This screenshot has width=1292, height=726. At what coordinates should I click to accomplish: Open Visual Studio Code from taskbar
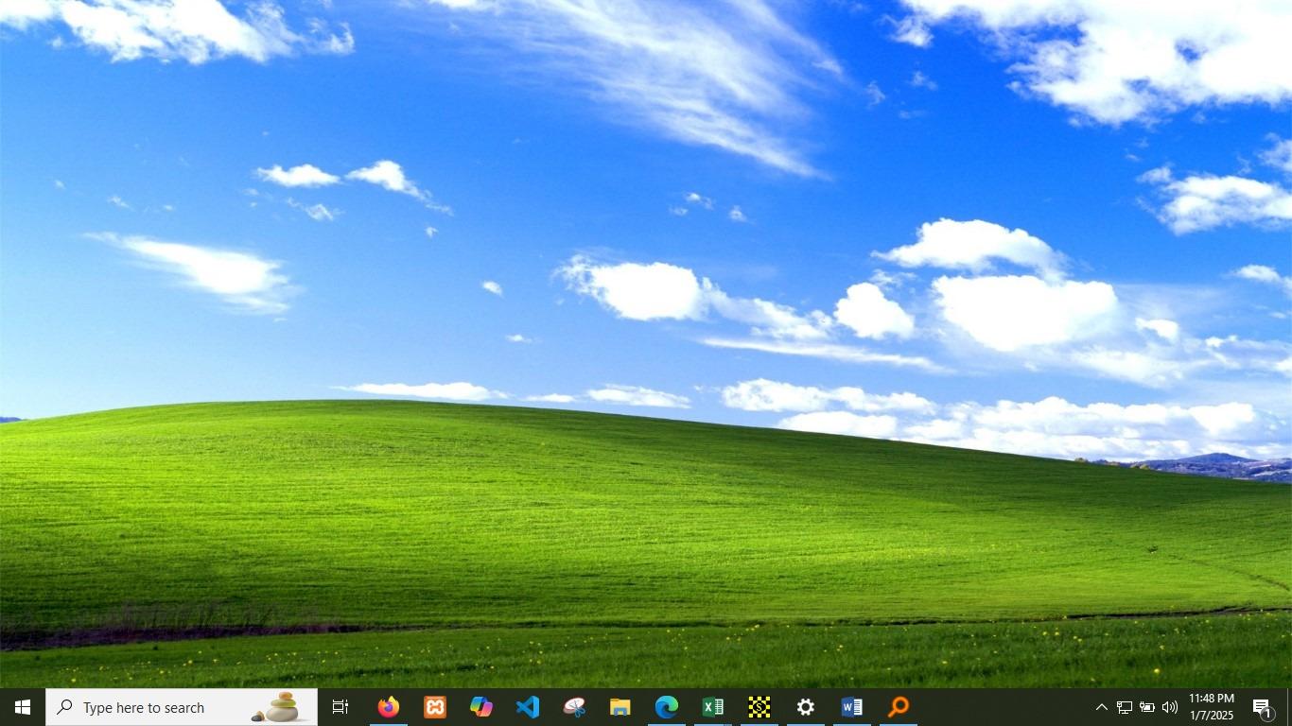(528, 707)
